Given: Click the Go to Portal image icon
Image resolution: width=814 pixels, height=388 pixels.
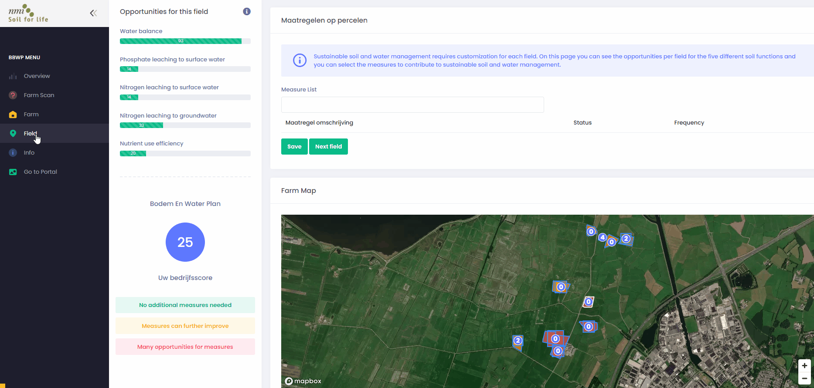Looking at the screenshot, I should point(13,172).
